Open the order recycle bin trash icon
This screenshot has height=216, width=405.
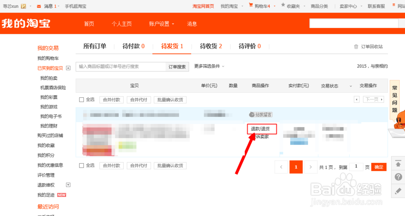click(356, 46)
